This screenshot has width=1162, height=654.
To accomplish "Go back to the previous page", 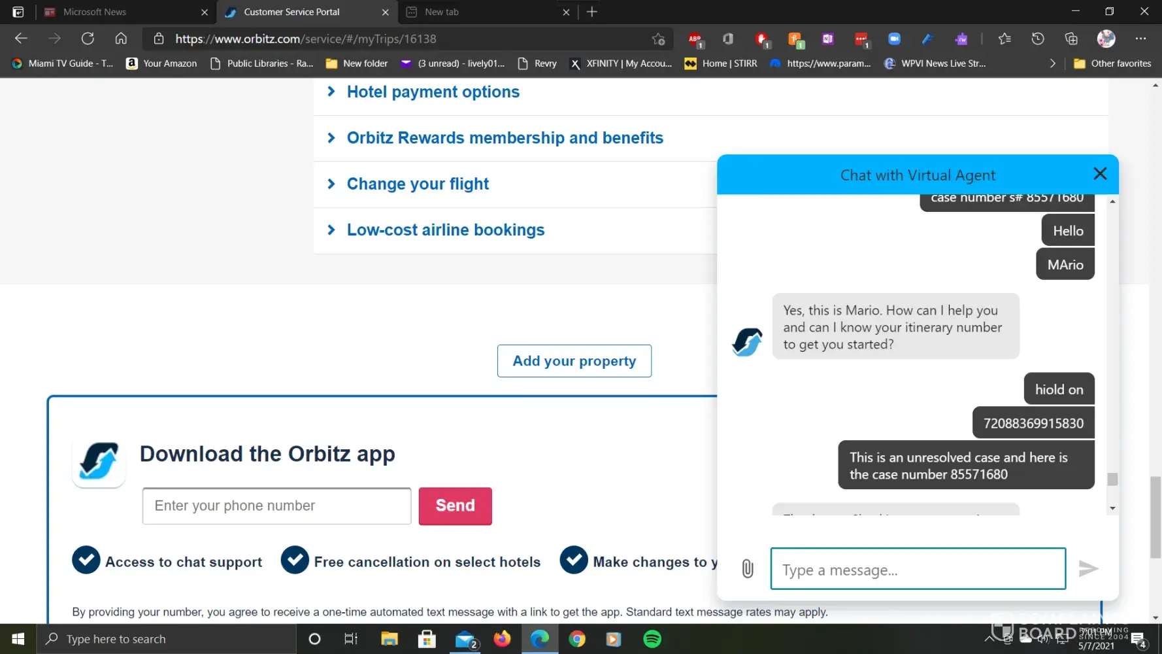I will (x=21, y=39).
